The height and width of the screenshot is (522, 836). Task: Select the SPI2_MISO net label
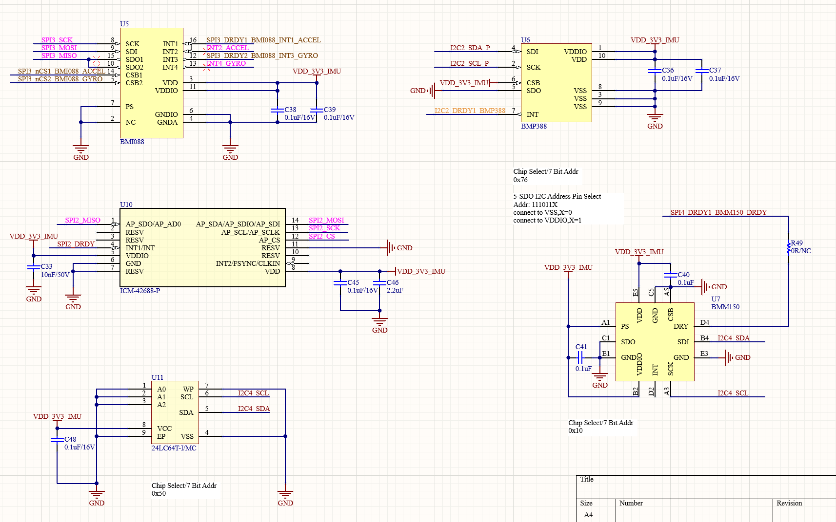[83, 220]
